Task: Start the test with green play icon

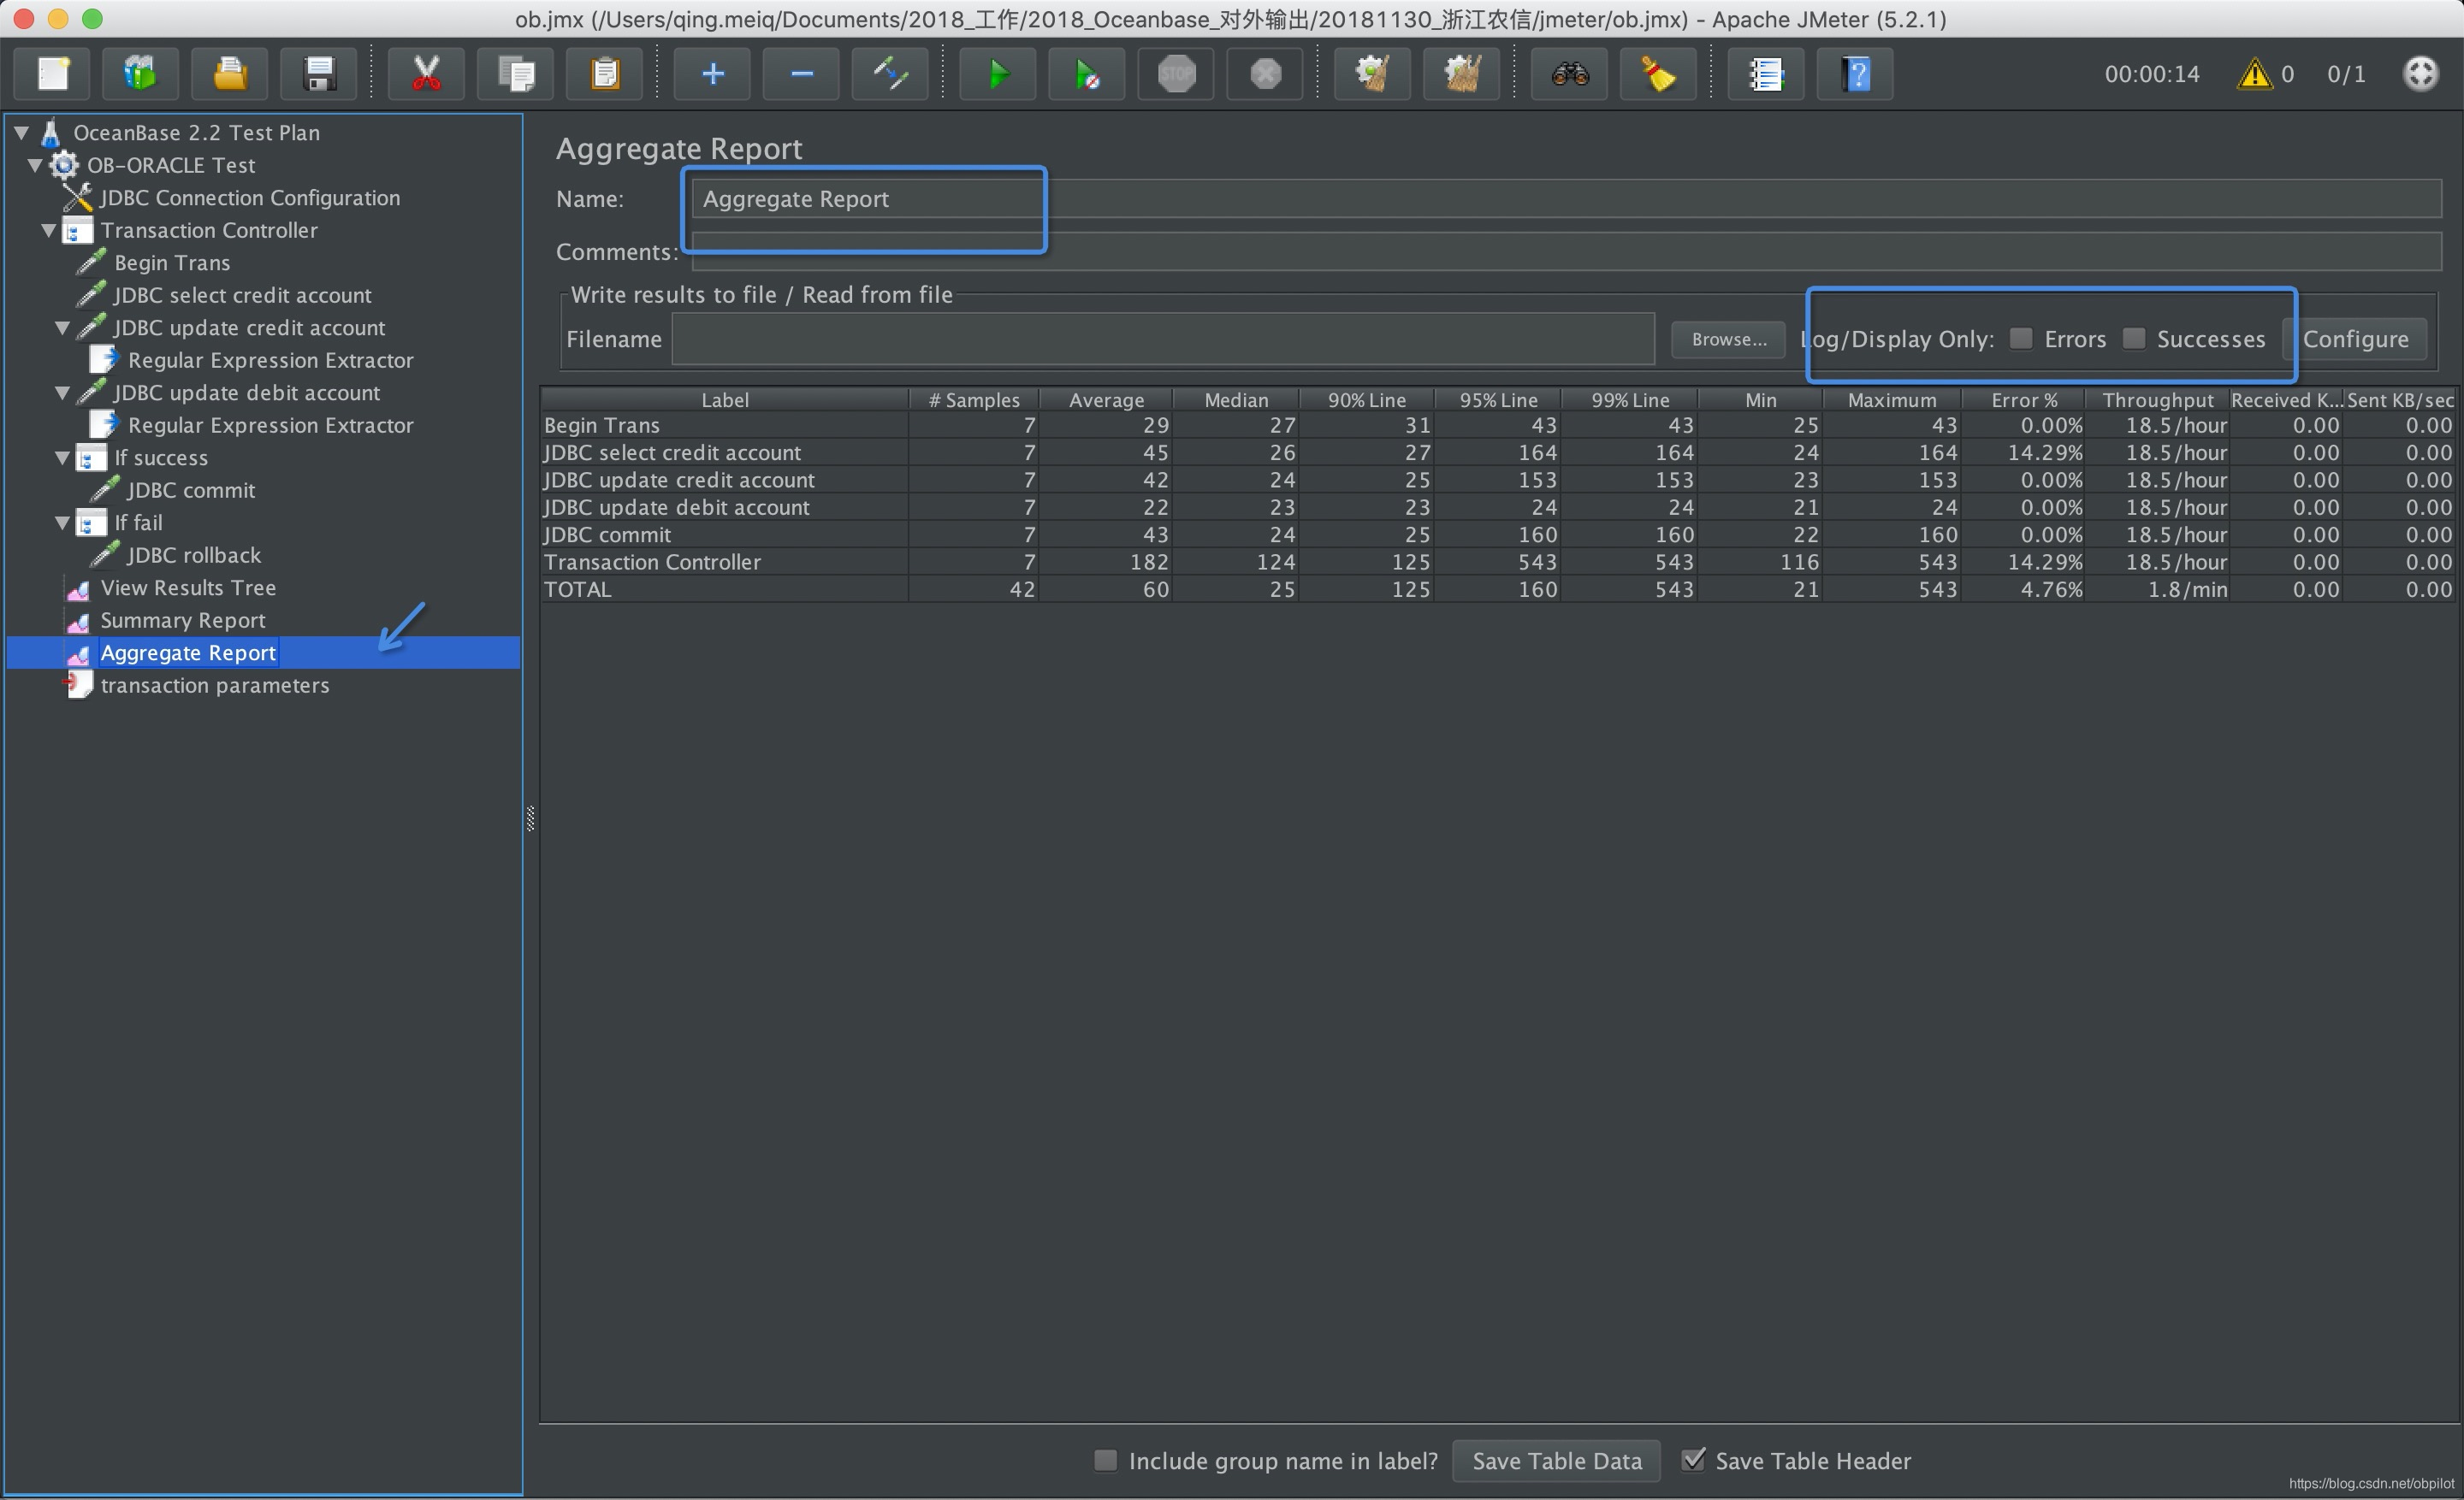Action: [x=998, y=74]
